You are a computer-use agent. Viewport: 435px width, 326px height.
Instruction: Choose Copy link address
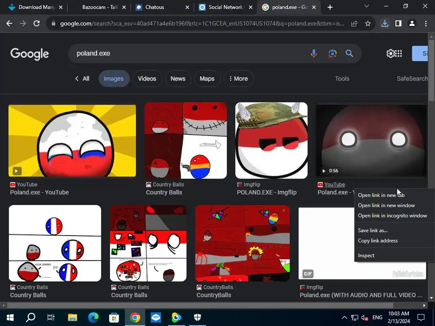394,241
